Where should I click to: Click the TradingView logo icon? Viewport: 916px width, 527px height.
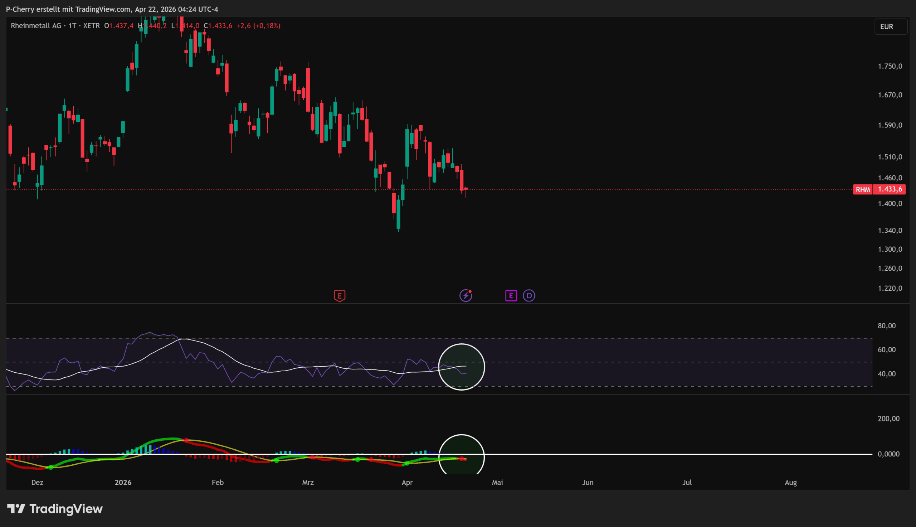(16, 509)
